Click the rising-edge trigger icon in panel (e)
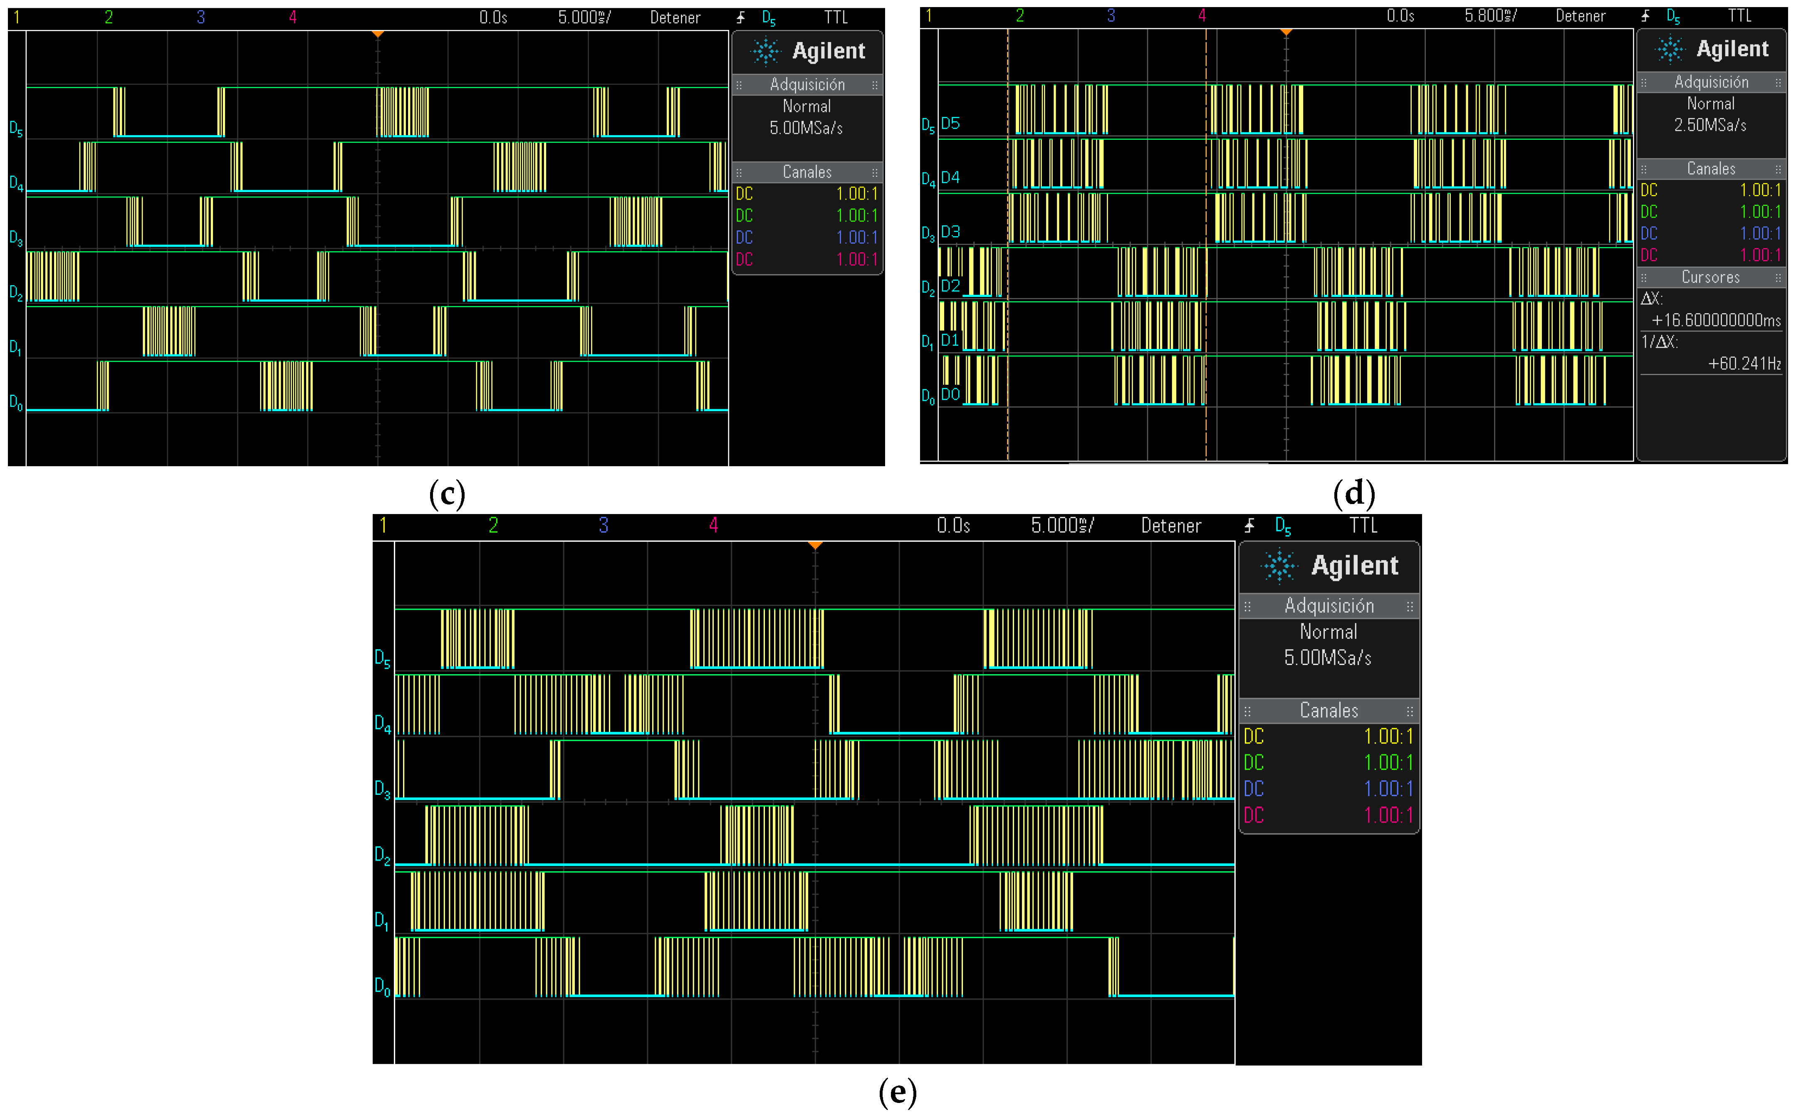This screenshot has width=1796, height=1120. pos(1249,525)
